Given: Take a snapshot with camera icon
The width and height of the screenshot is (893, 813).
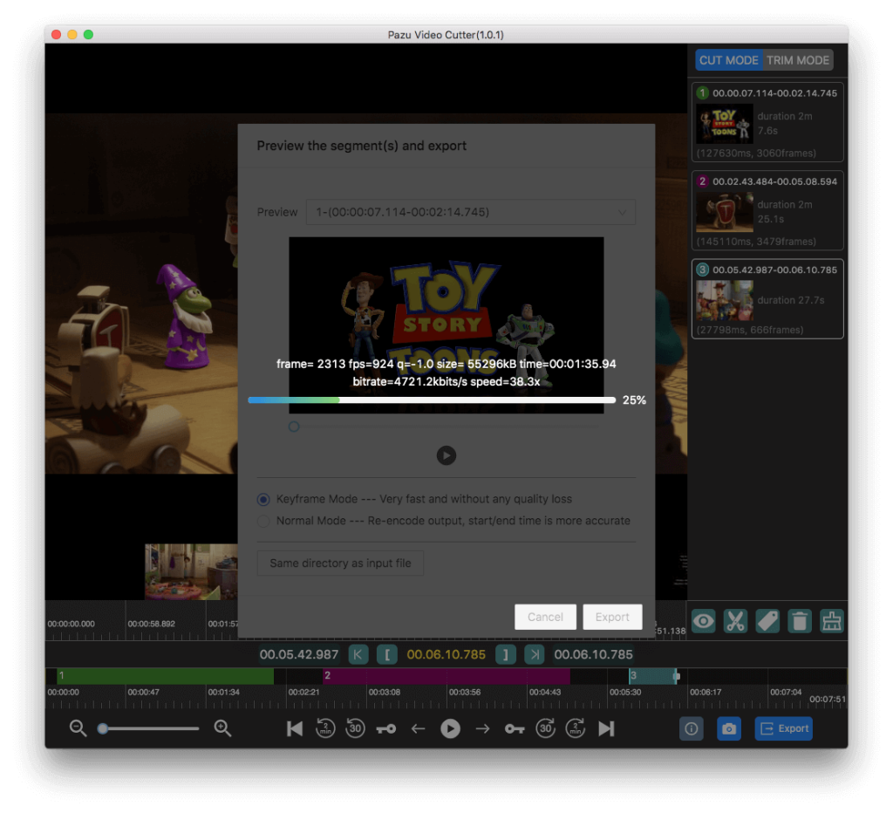Looking at the screenshot, I should point(729,728).
